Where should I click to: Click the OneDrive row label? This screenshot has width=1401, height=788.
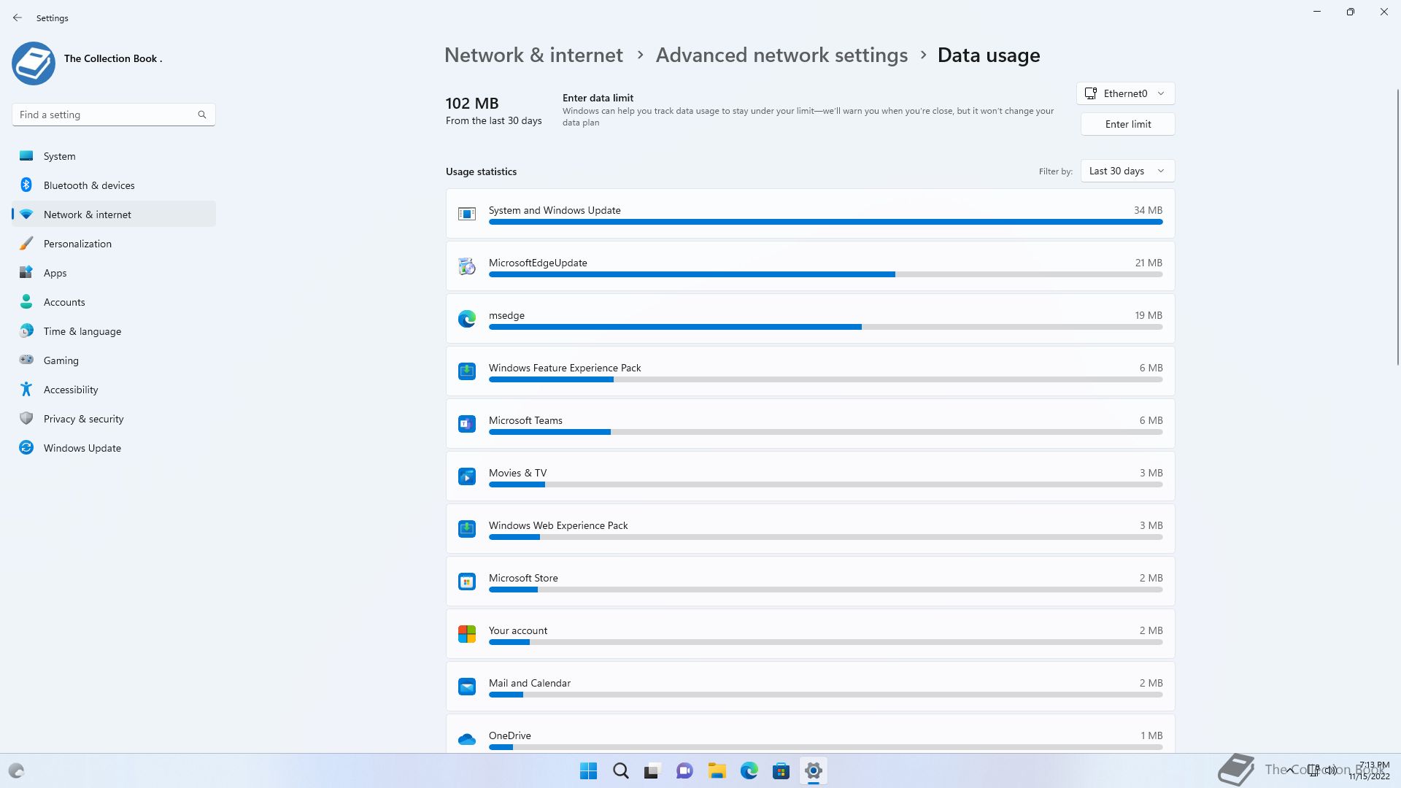click(510, 735)
